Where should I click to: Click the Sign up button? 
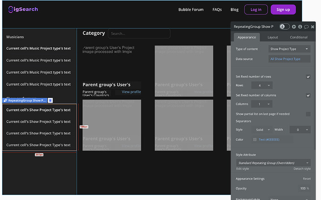(283, 10)
